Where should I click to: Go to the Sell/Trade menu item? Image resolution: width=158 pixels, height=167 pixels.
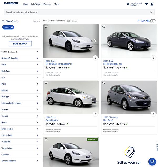click(x=36, y=4)
